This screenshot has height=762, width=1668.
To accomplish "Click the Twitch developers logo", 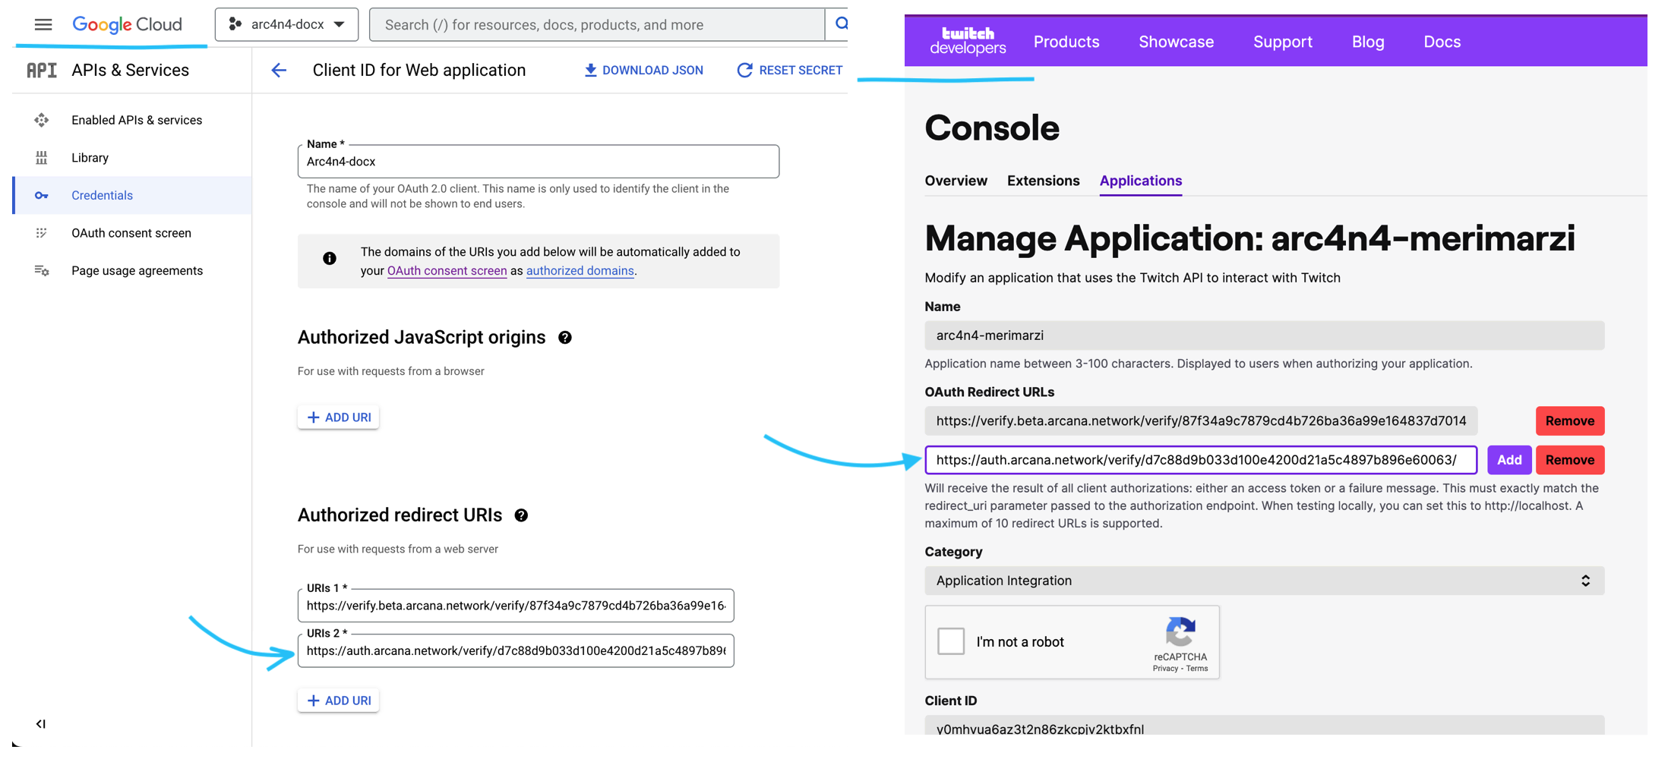I will click(x=968, y=41).
